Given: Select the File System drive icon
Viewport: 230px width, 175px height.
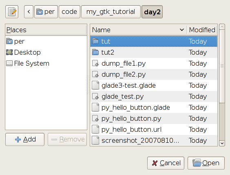Looking at the screenshot, I should pyautogui.click(x=9, y=63).
